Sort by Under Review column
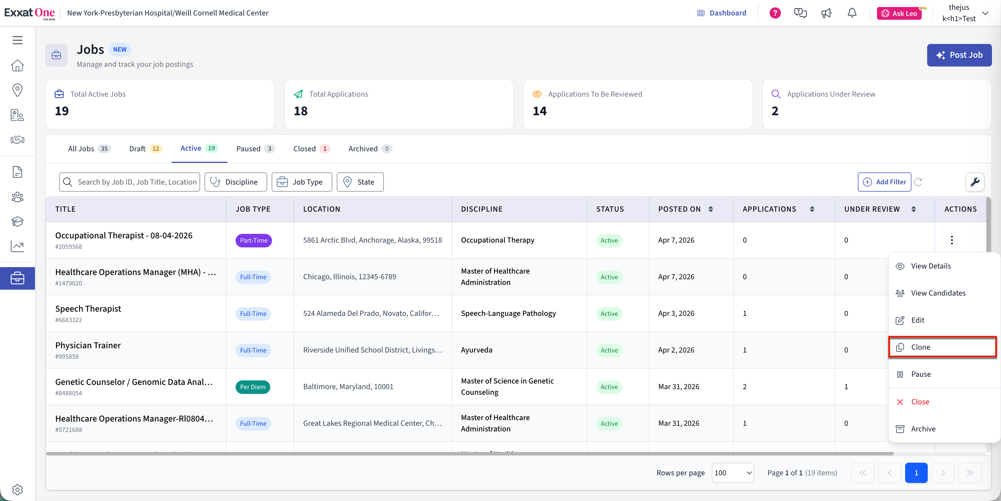This screenshot has width=1001, height=501. 913,209
